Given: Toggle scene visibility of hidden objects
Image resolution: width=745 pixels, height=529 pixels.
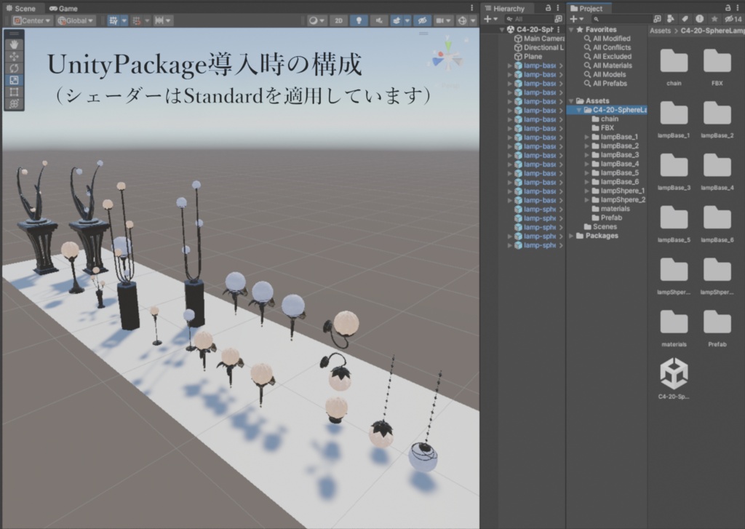Looking at the screenshot, I should (x=422, y=20).
